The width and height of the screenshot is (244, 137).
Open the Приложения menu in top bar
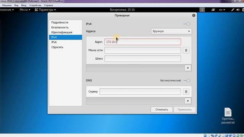7,10
